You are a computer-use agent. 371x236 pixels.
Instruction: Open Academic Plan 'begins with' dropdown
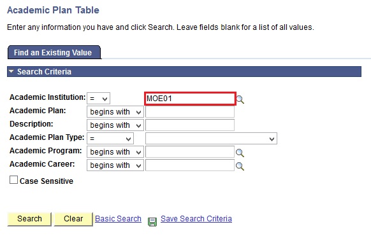pyautogui.click(x=115, y=112)
